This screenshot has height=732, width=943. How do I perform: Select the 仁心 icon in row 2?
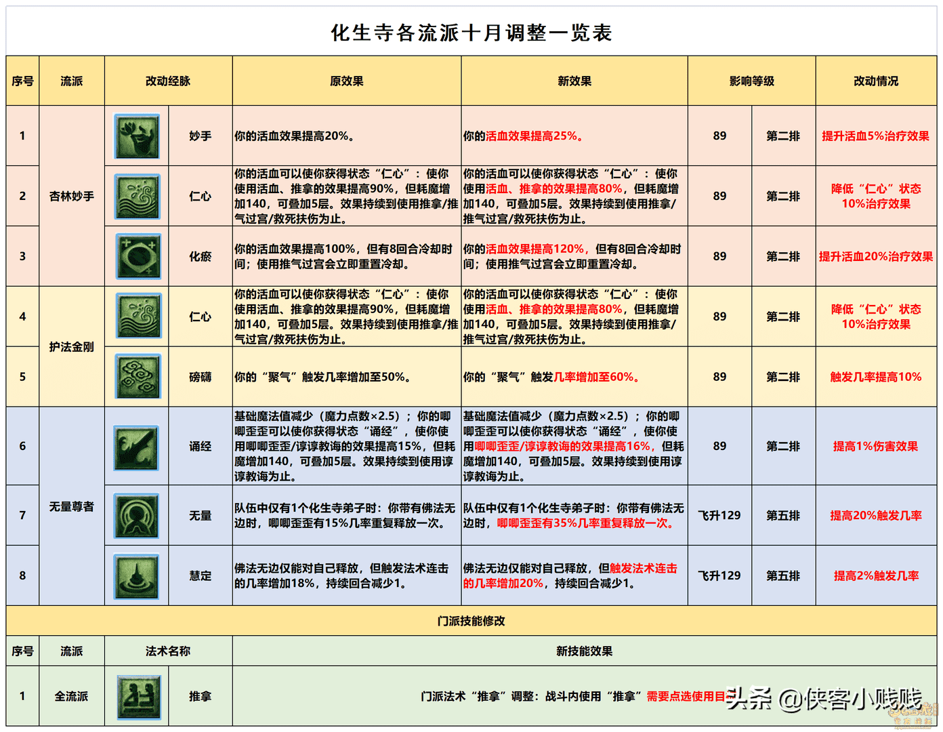coord(138,197)
